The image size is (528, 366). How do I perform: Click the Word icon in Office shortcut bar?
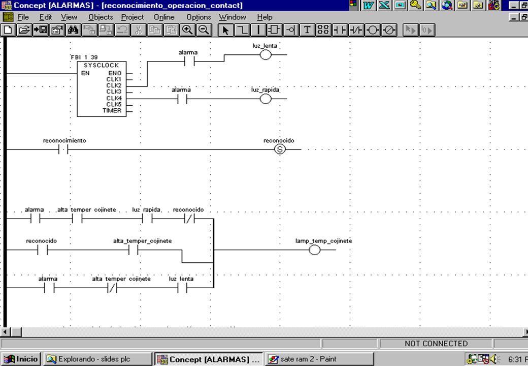(369, 5)
